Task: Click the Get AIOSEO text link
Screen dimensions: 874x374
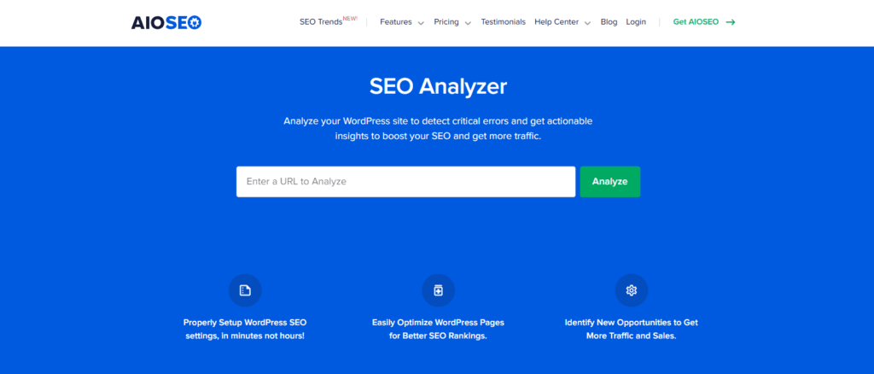Action: [x=696, y=22]
